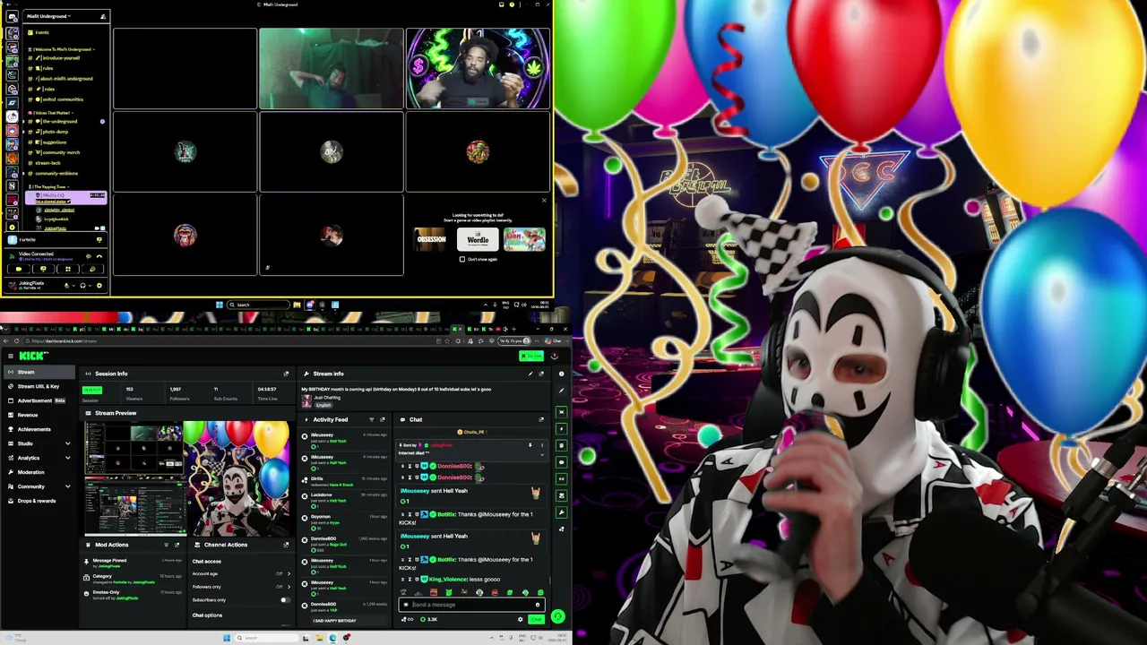This screenshot has height=645, width=1147.
Task: Click the Kick logo
Action: tap(33, 356)
